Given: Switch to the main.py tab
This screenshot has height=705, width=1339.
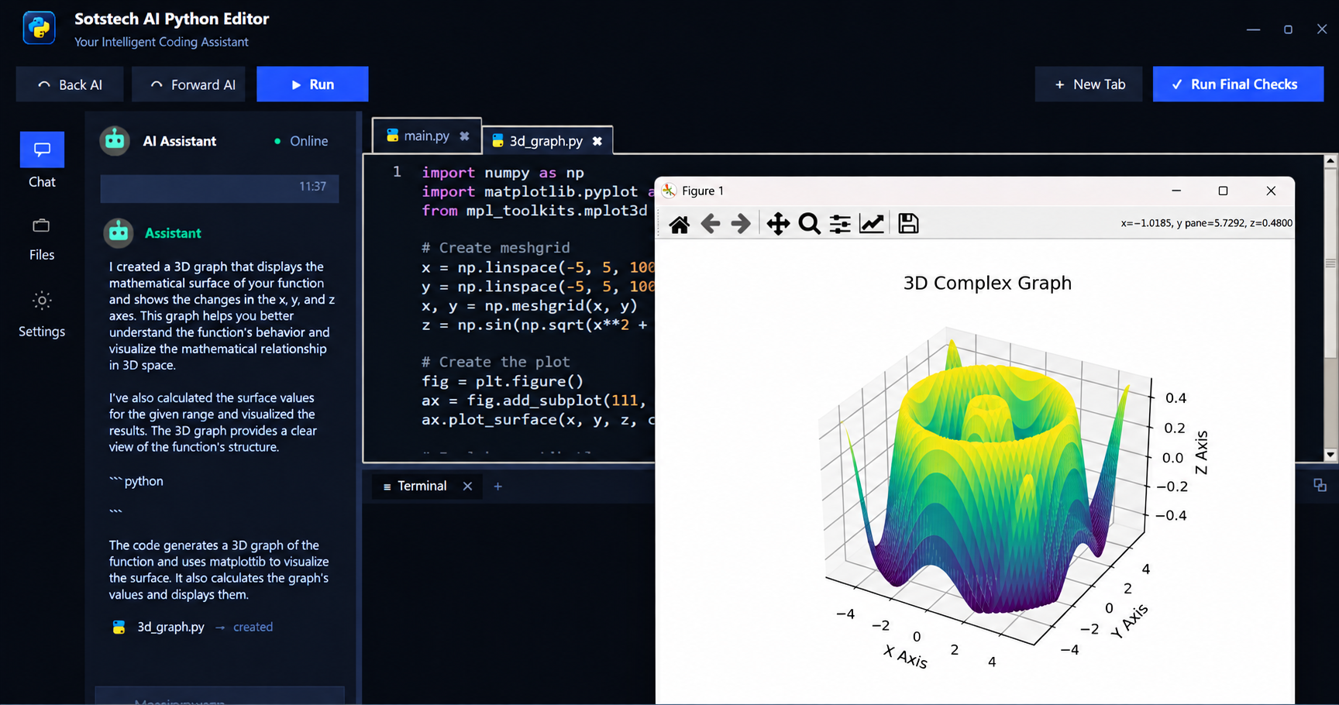Looking at the screenshot, I should point(426,136).
